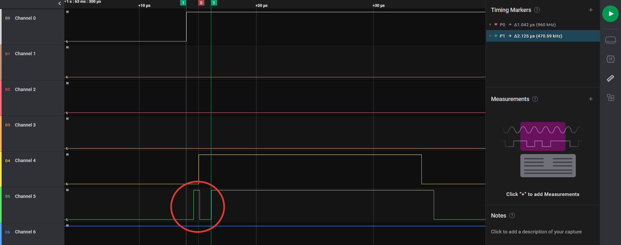Collapse the channel labels sidebar
Image resolution: width=621 pixels, height=245 pixels.
click(60, 4)
